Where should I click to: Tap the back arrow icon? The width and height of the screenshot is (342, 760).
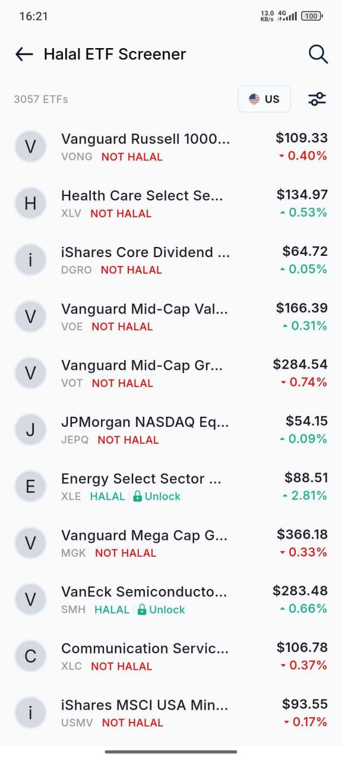tap(24, 55)
